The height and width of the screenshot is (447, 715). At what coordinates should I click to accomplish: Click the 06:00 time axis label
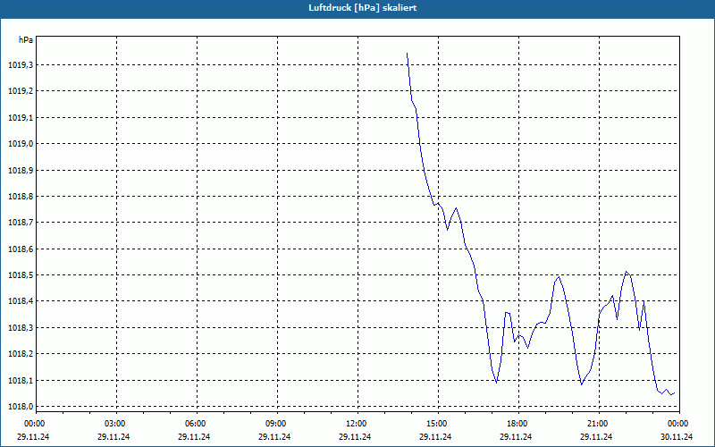click(195, 424)
